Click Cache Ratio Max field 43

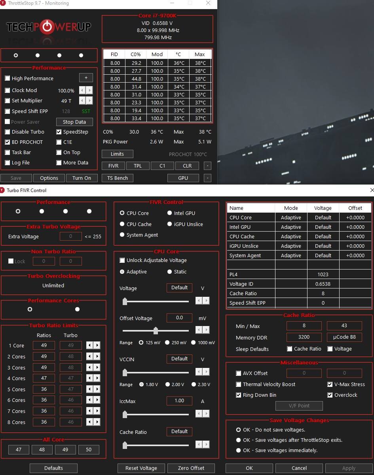(x=344, y=326)
